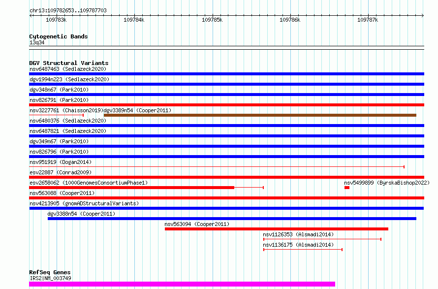Select the magenta IRS2 gene bar
The image size is (438, 289).
tap(182, 284)
